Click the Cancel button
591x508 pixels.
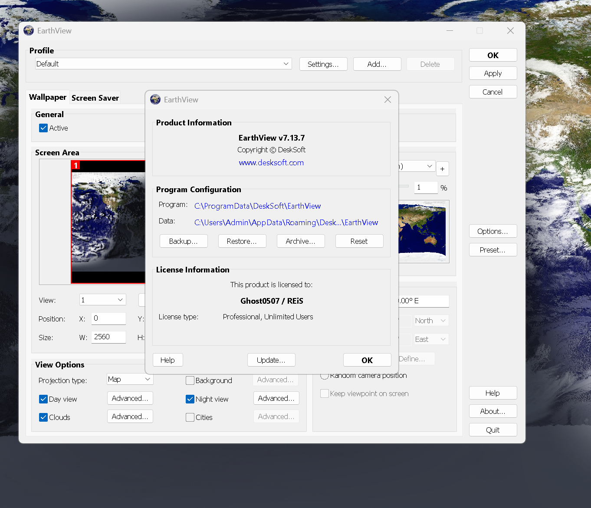493,92
